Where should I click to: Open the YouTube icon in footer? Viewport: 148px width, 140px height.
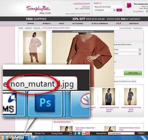(x=86, y=133)
